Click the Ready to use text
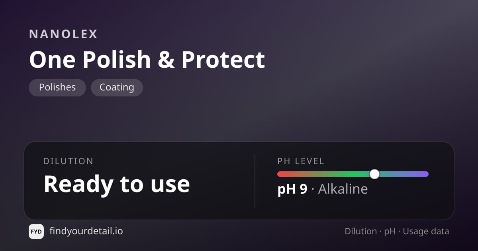The image size is (478, 251). tap(117, 184)
